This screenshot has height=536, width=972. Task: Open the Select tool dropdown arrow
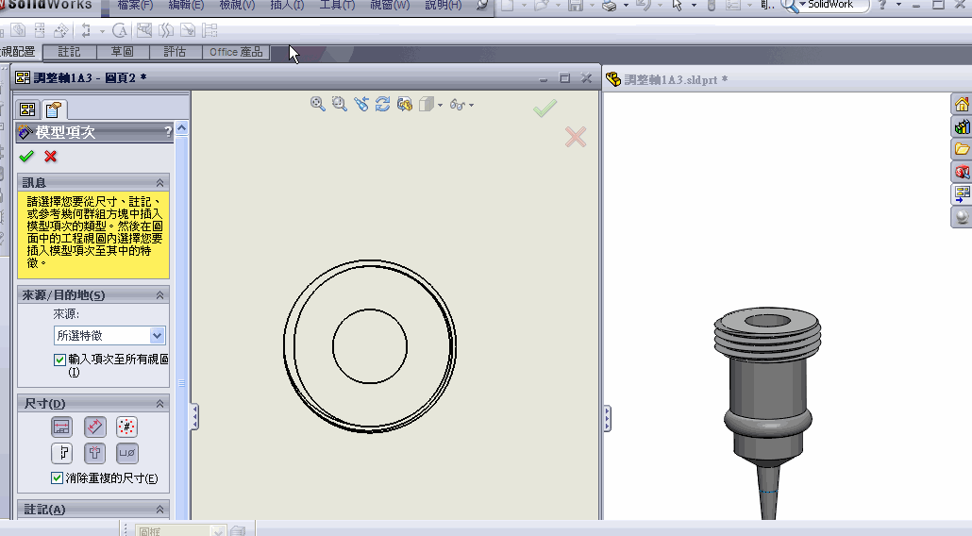[x=694, y=6]
